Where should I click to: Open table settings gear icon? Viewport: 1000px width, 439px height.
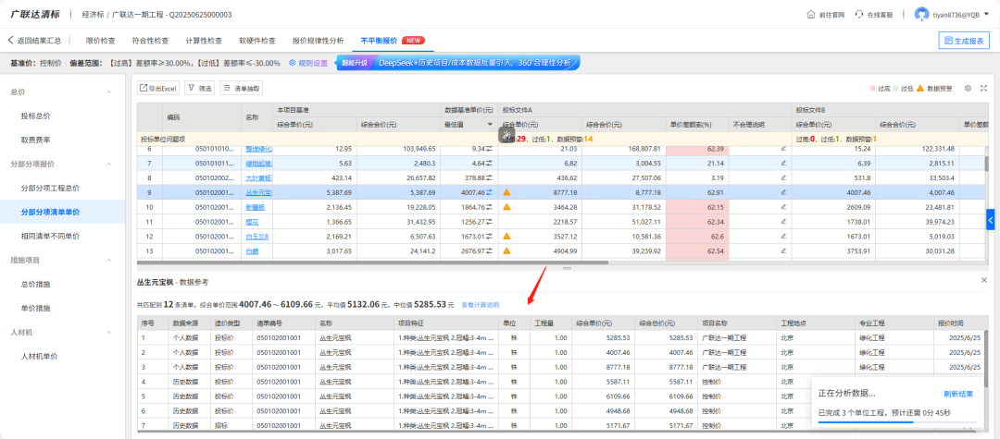pos(968,88)
